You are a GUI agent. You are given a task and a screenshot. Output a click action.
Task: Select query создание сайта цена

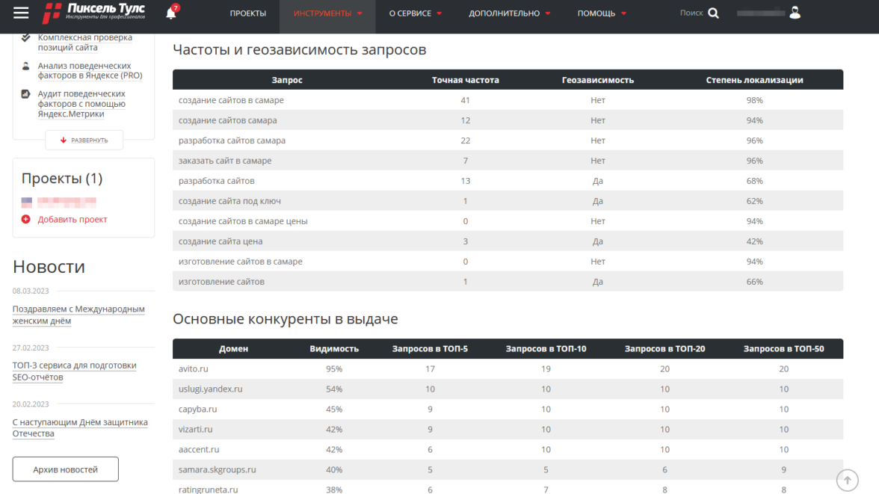(220, 241)
